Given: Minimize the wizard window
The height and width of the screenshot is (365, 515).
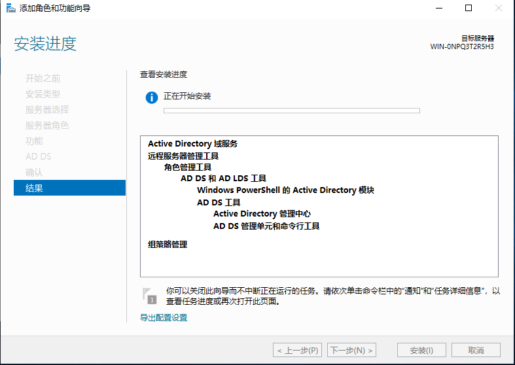Looking at the screenshot, I should [439, 9].
